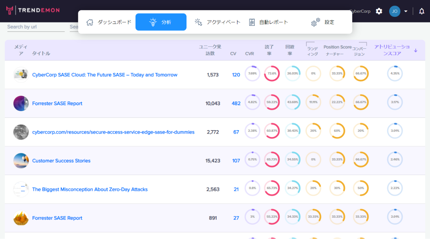Image resolution: width=430 pixels, height=239 pixels.
Task: Click the 72.6% read-rate gauge
Action: click(x=272, y=73)
